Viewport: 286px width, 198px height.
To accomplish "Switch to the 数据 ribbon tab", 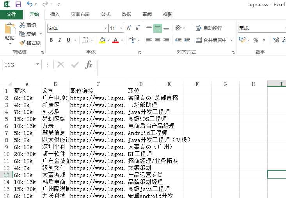I will coord(126,14).
